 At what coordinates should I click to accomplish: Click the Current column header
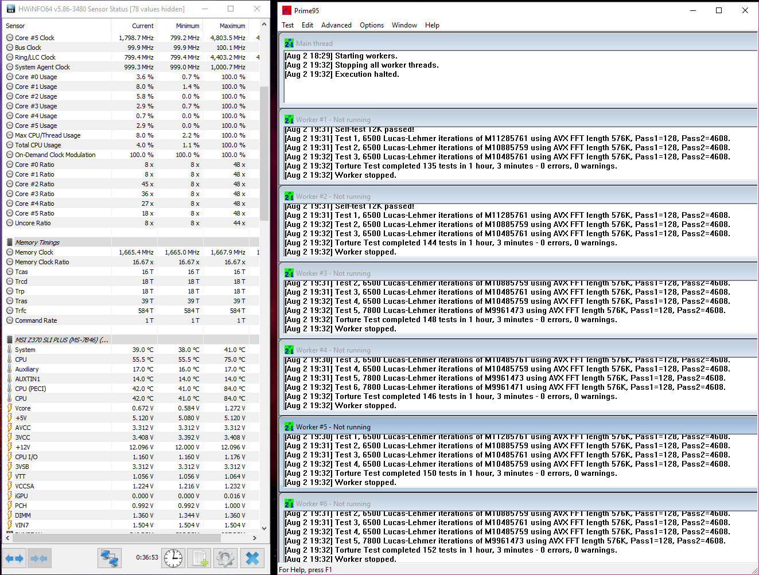pyautogui.click(x=134, y=26)
